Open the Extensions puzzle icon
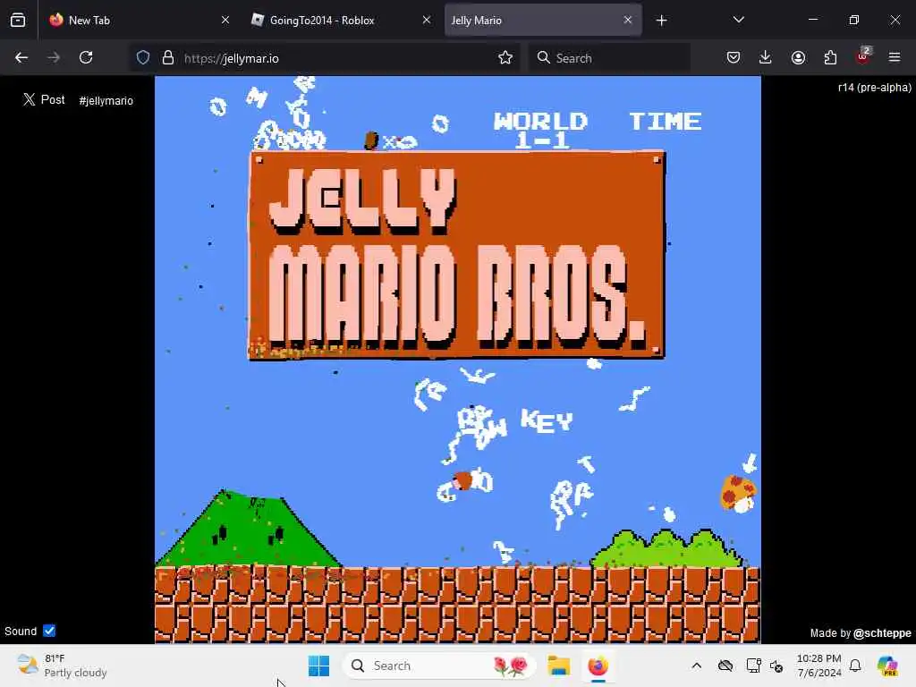916x687 pixels. coord(830,57)
